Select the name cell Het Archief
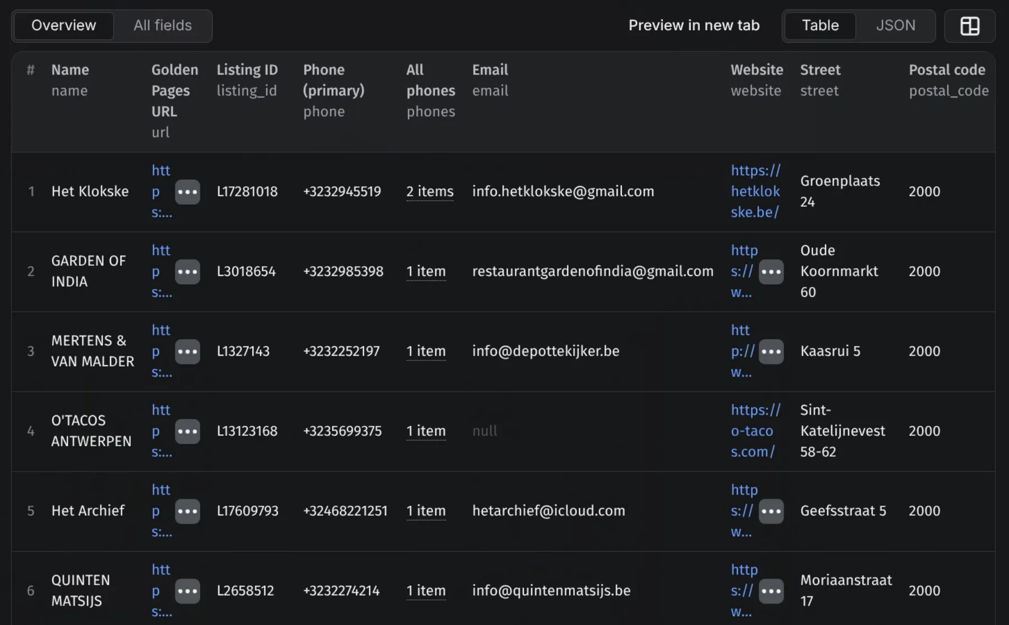The height and width of the screenshot is (625, 1009). point(88,511)
